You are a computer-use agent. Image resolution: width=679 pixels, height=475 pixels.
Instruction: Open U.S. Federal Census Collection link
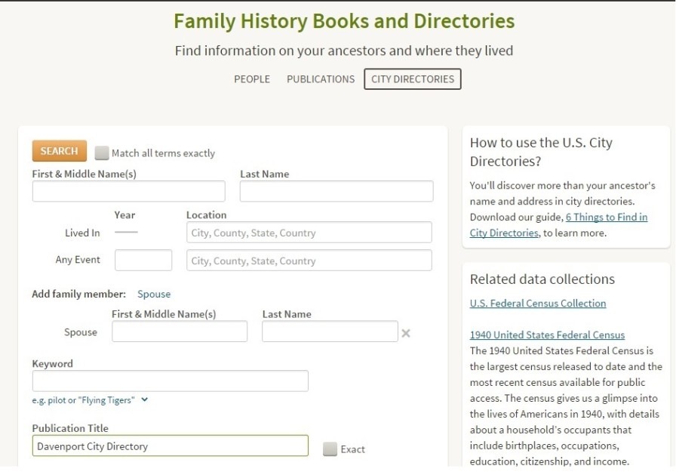click(x=538, y=304)
